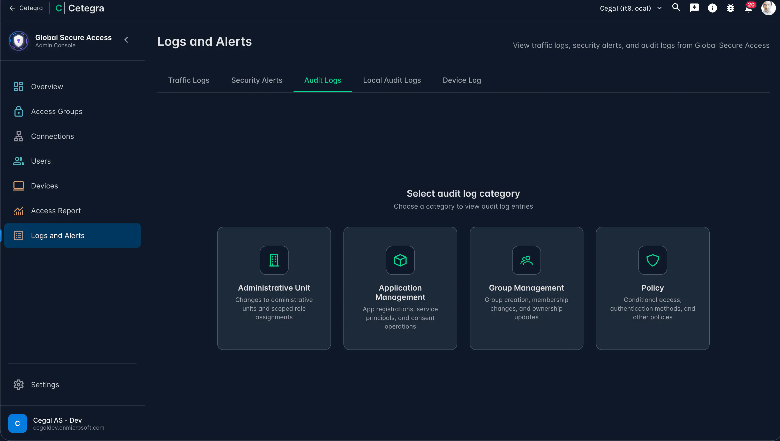Click the Cetegra brand name
This screenshot has height=441, width=780.
click(86, 8)
